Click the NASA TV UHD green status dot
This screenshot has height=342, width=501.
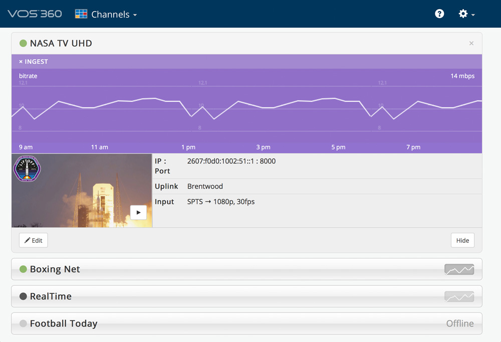23,43
